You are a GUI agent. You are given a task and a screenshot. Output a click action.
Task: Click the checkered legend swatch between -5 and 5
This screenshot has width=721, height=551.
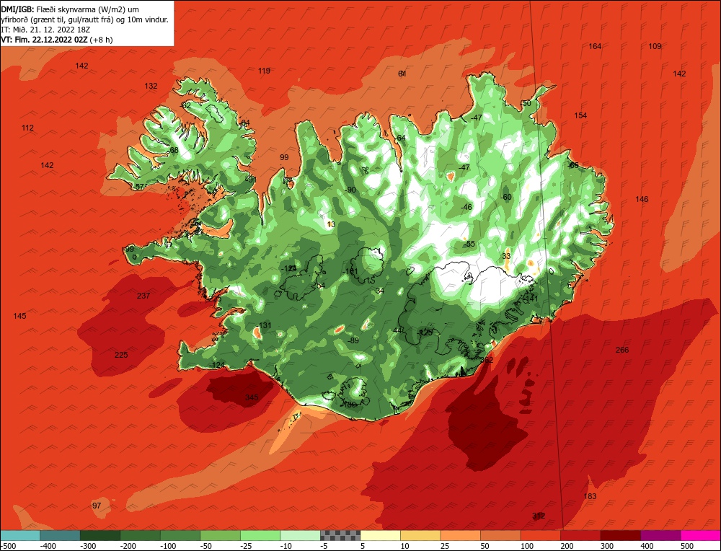[x=340, y=535]
